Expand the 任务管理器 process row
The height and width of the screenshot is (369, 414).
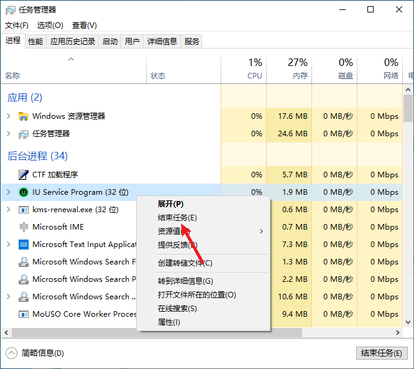coord(9,134)
